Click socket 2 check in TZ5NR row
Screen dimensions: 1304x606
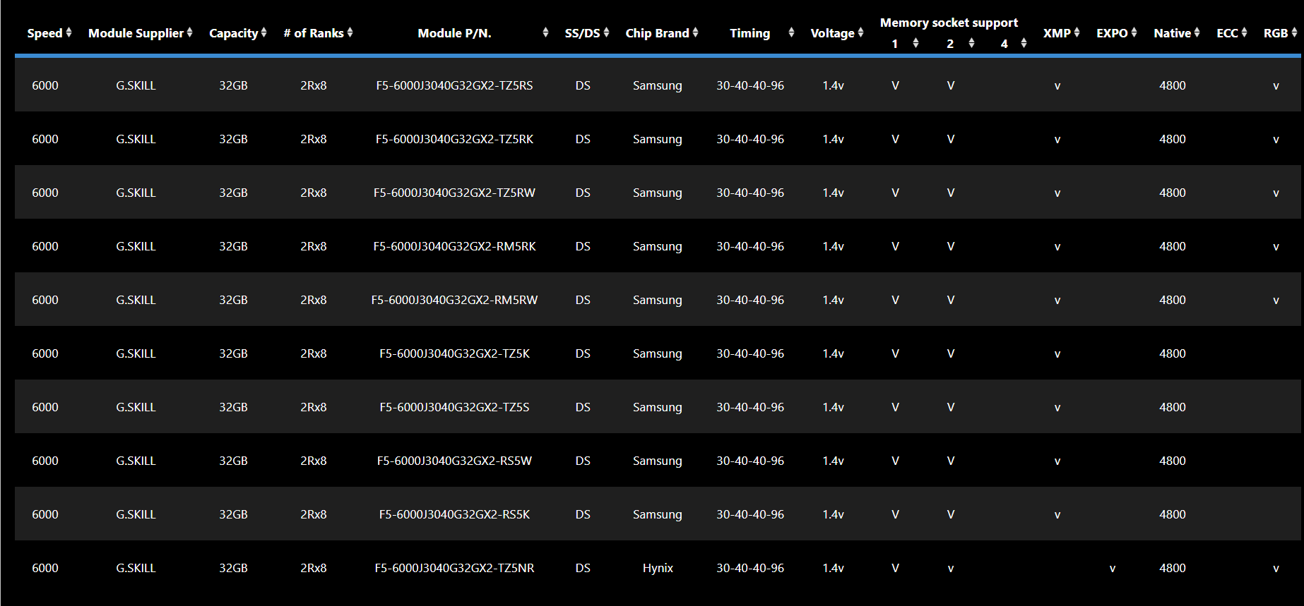(951, 569)
